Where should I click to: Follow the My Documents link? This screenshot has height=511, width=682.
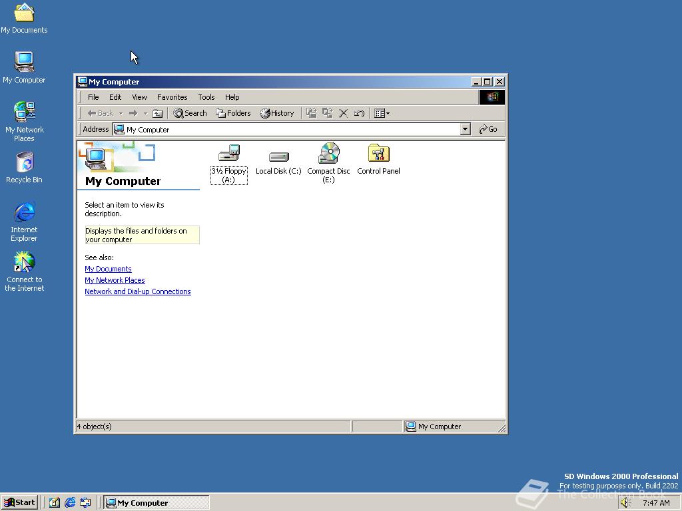pyautogui.click(x=109, y=269)
